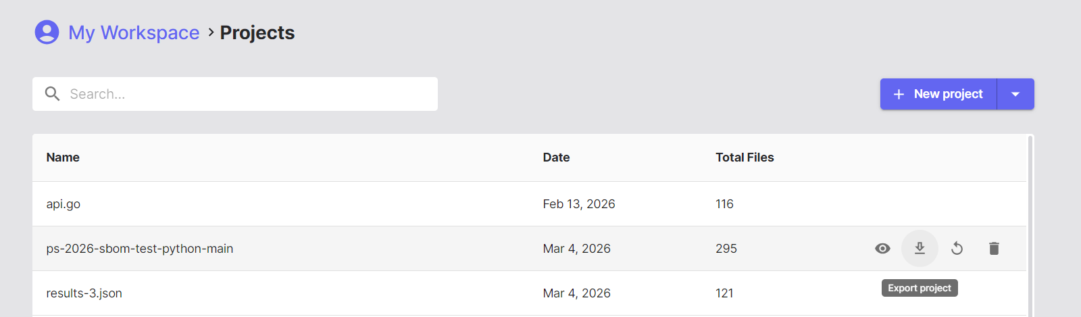
Task: Focus the Search projects input field
Action: click(235, 94)
